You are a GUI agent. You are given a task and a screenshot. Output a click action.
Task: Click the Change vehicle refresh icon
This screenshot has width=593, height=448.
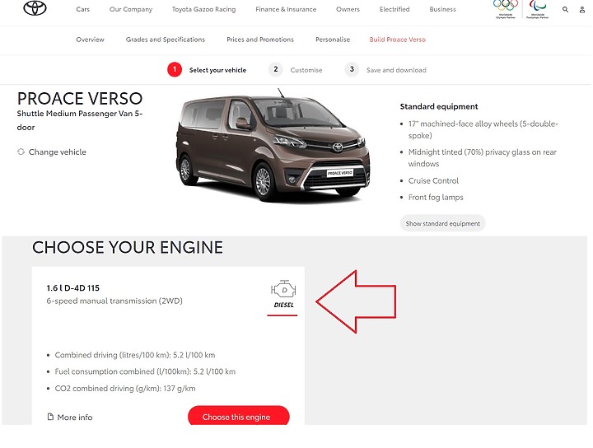click(x=21, y=152)
